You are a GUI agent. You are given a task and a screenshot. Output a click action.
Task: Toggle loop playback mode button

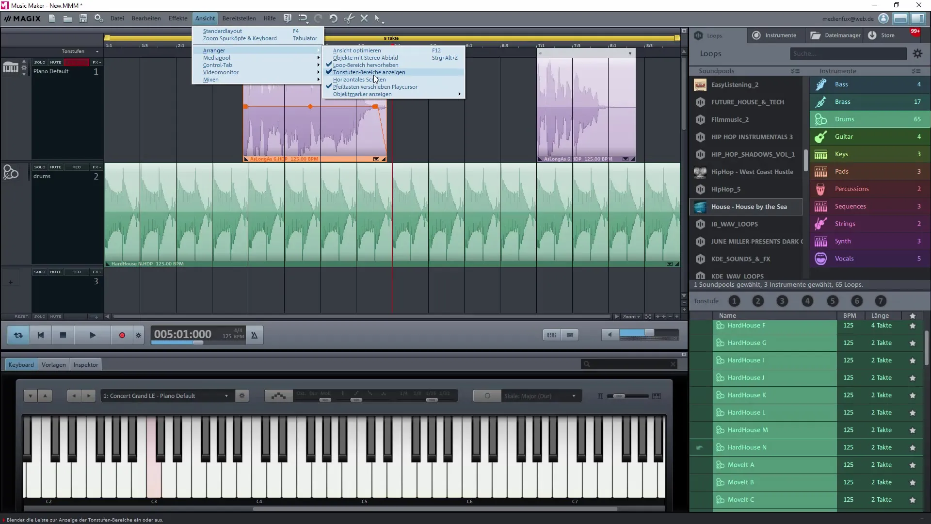(x=18, y=335)
